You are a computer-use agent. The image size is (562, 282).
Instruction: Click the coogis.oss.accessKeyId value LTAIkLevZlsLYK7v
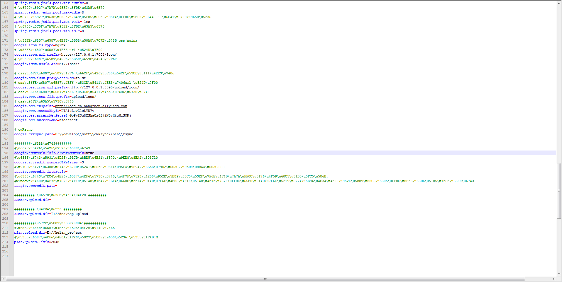pos(78,111)
